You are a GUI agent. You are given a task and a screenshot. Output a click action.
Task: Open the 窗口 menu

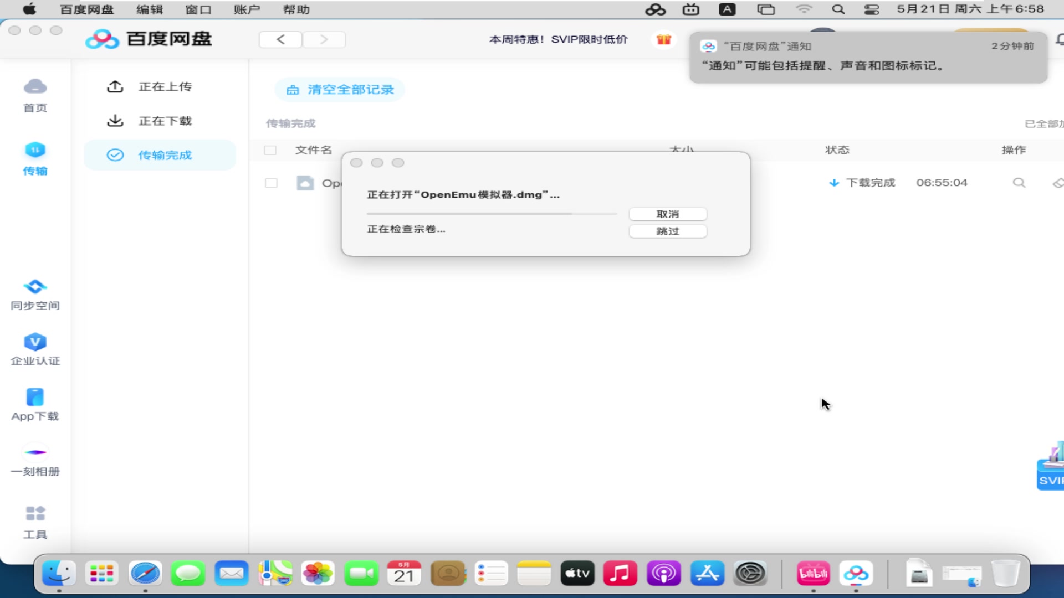198,9
